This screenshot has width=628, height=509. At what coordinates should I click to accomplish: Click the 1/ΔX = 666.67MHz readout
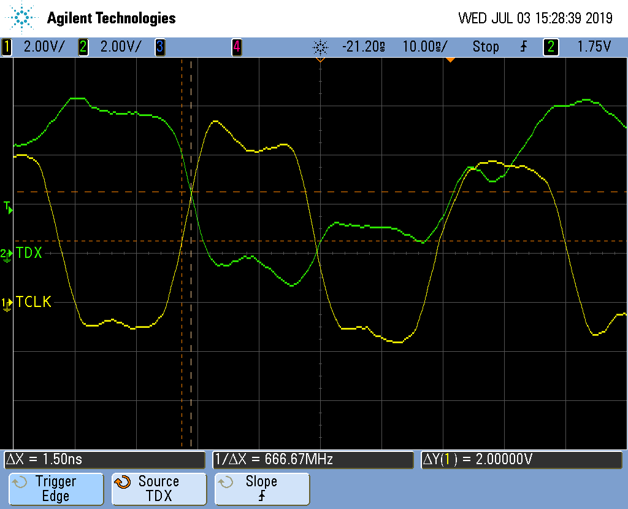pos(313,459)
